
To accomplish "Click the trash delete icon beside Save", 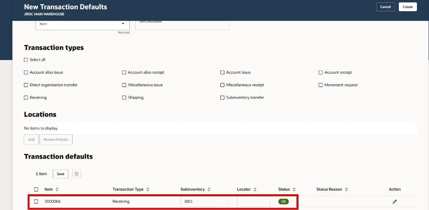I will [77, 174].
